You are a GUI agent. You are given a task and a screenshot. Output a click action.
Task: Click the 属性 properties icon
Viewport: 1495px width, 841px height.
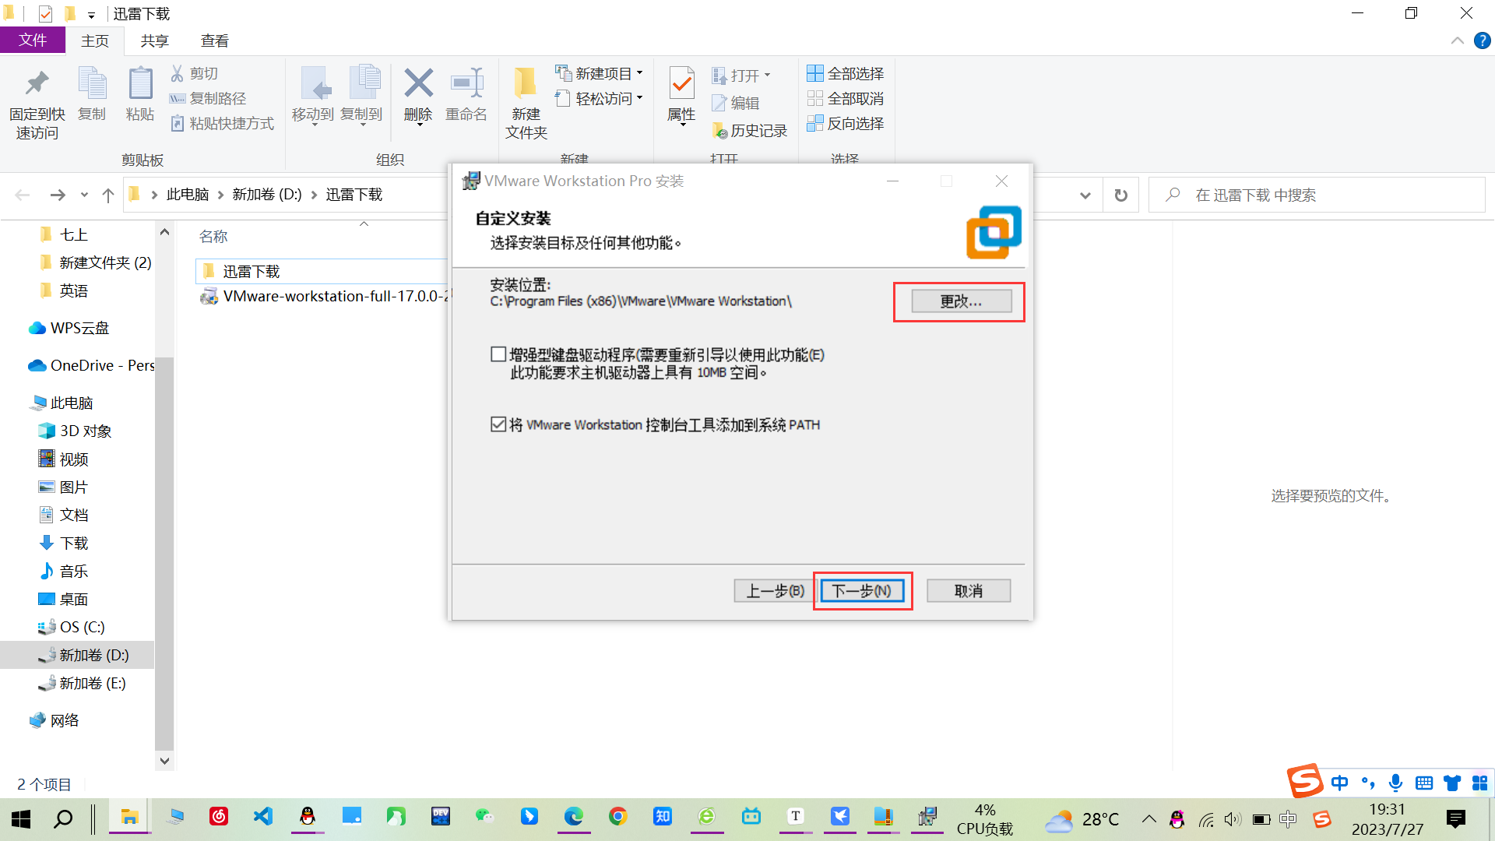pyautogui.click(x=681, y=83)
